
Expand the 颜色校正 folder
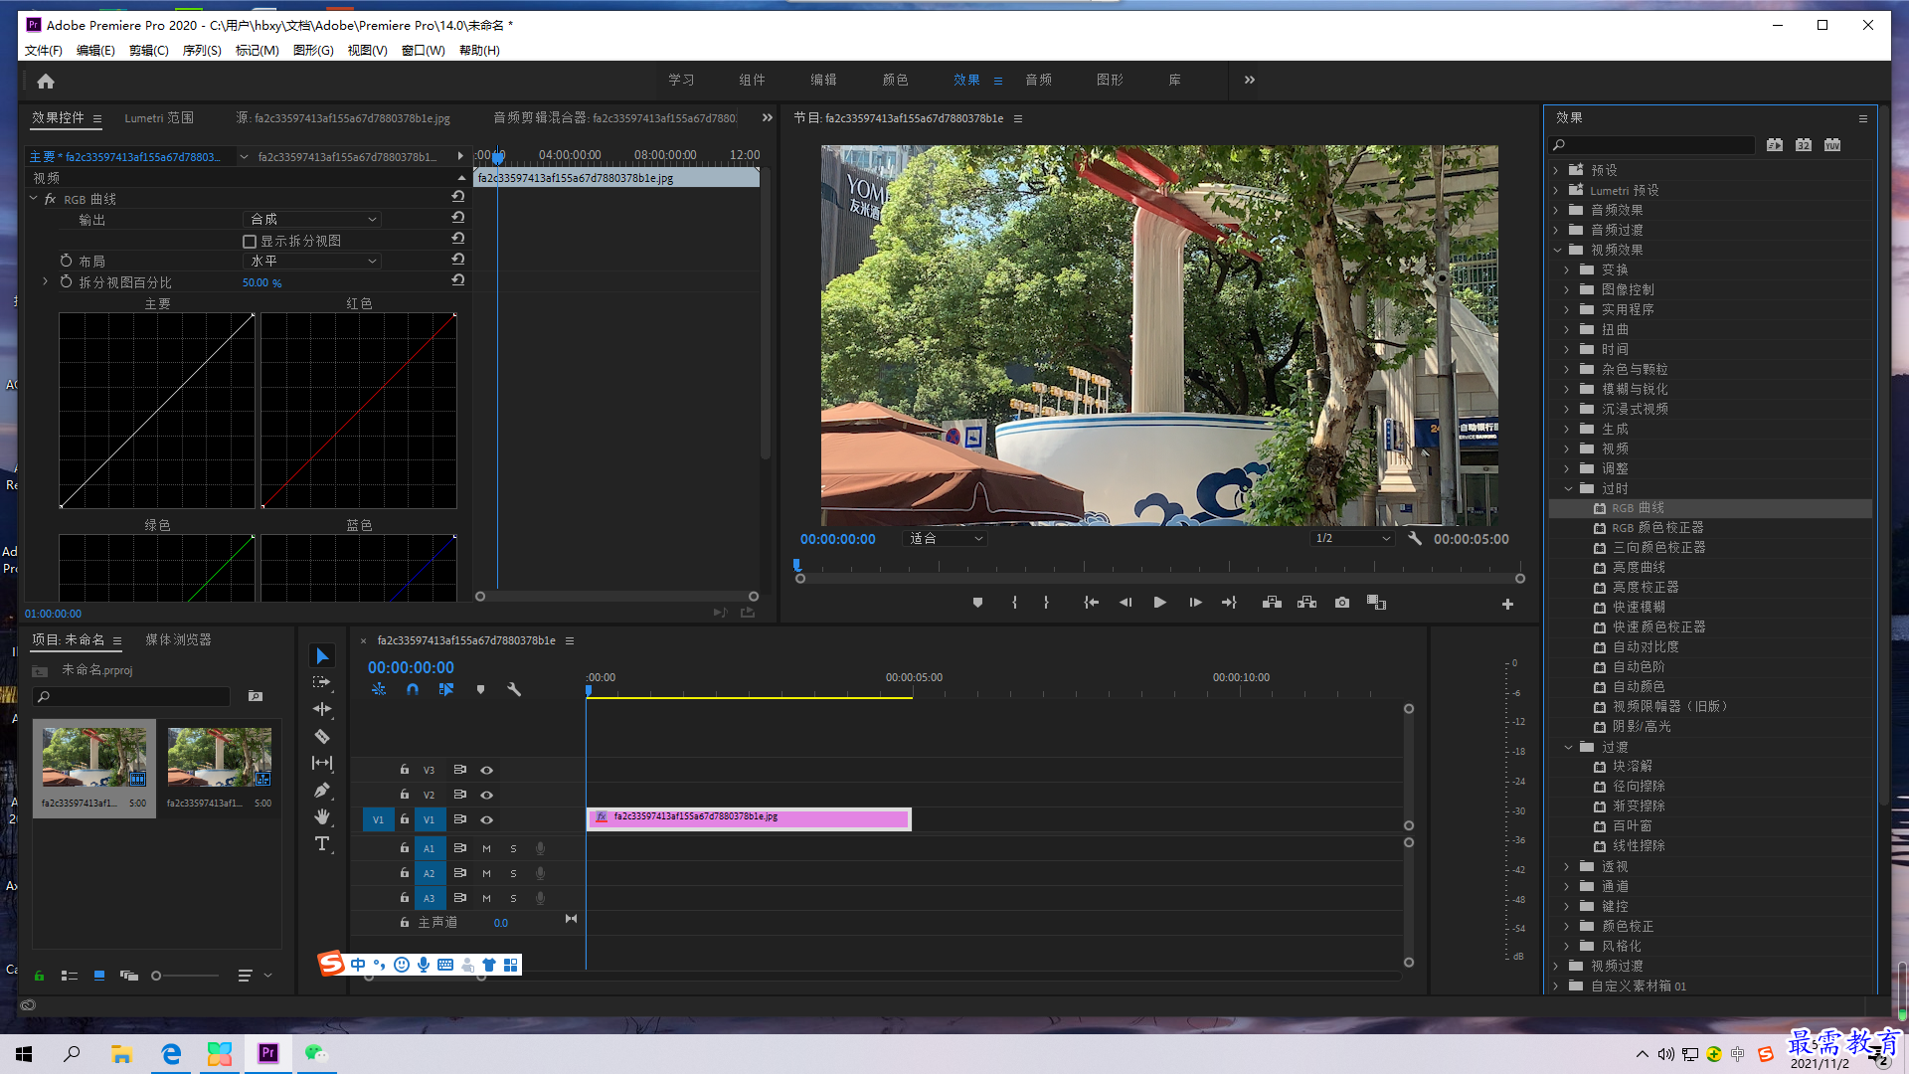click(1567, 927)
